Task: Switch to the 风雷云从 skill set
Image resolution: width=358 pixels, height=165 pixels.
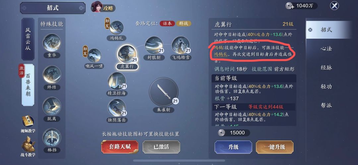Action: tap(28, 39)
